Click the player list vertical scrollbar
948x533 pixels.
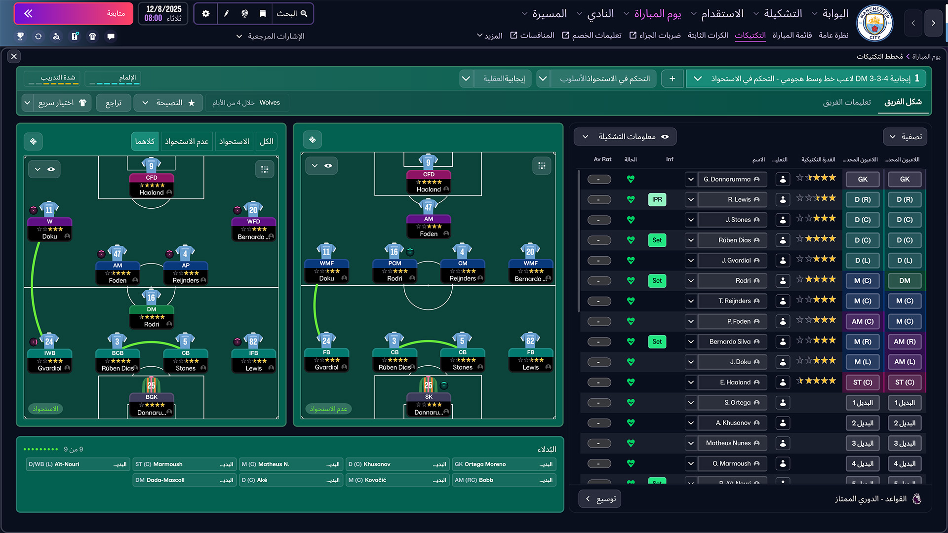(578, 241)
